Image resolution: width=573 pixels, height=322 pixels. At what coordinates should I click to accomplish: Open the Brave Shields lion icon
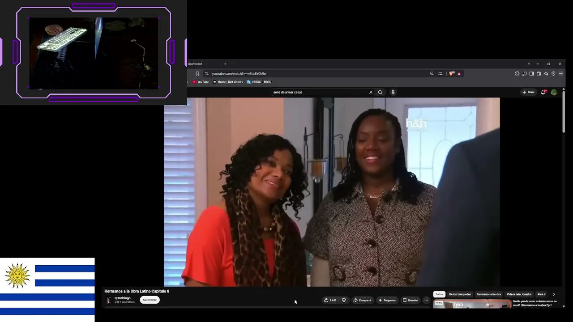click(x=451, y=73)
